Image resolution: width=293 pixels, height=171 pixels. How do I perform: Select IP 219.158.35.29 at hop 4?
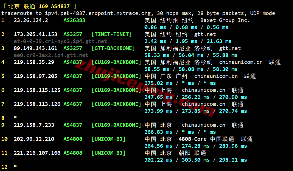34,62
